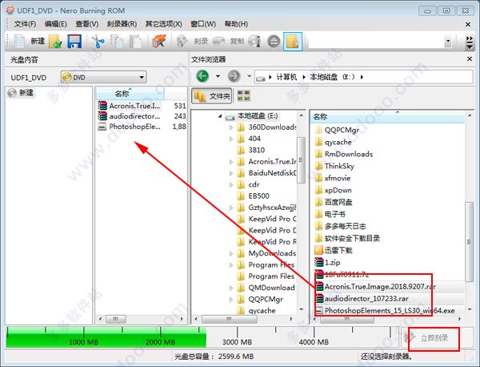This screenshot has height=367, width=480.
Task: Open the back button history dropdown arrow
Action: pyautogui.click(x=218, y=76)
